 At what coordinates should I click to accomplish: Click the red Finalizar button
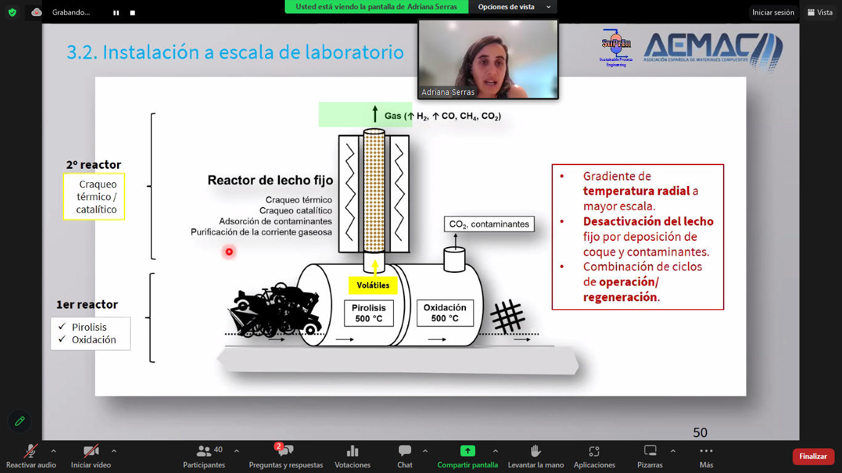[x=813, y=456]
